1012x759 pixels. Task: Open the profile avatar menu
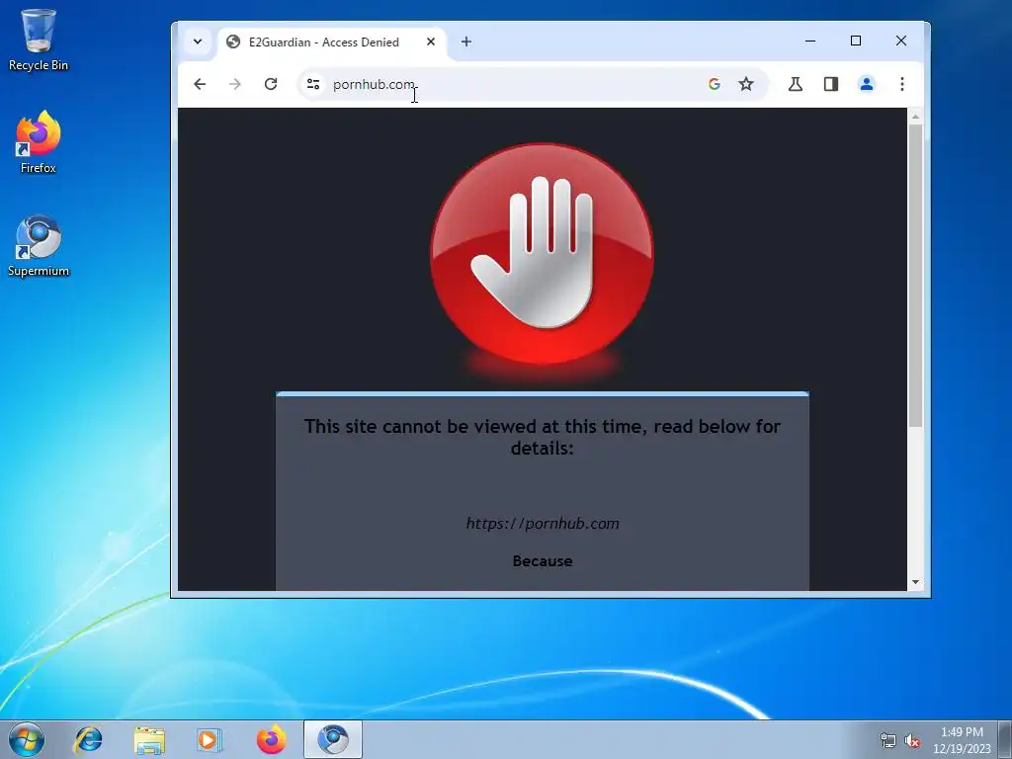866,84
